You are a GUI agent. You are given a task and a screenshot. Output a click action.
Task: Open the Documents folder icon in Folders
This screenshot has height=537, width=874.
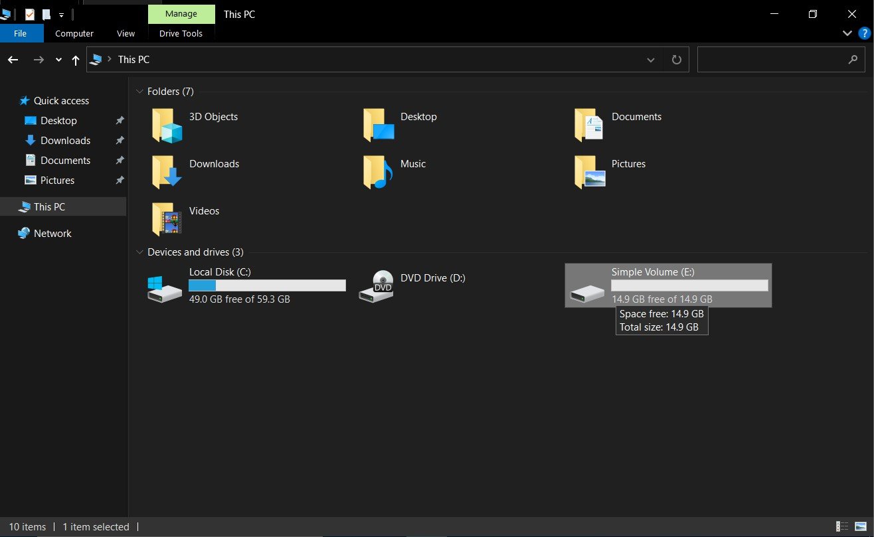(x=590, y=125)
